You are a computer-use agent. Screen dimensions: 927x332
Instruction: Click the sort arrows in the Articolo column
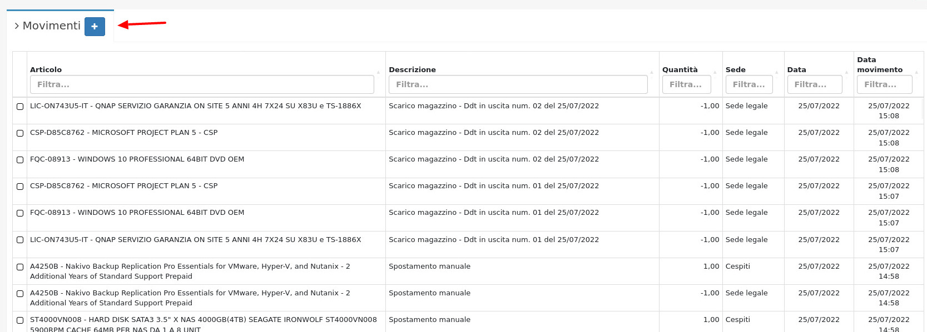tap(378, 72)
